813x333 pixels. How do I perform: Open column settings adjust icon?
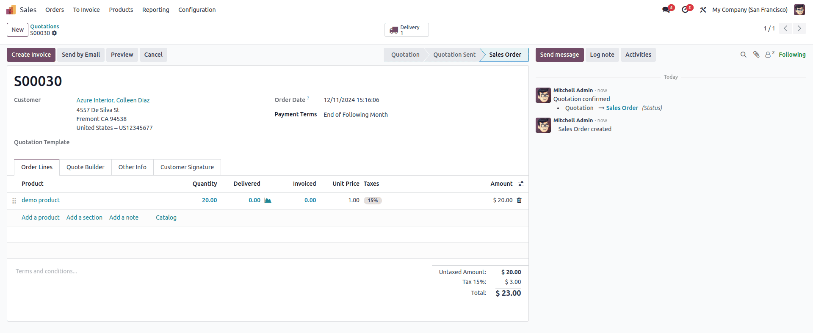click(521, 184)
